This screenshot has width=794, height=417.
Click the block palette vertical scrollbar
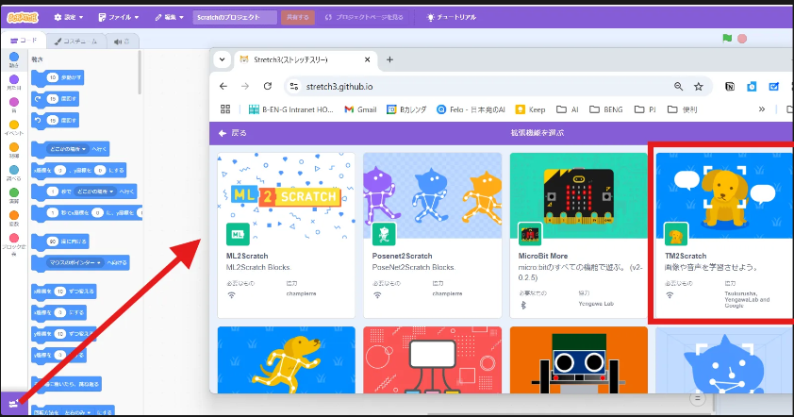(x=140, y=72)
